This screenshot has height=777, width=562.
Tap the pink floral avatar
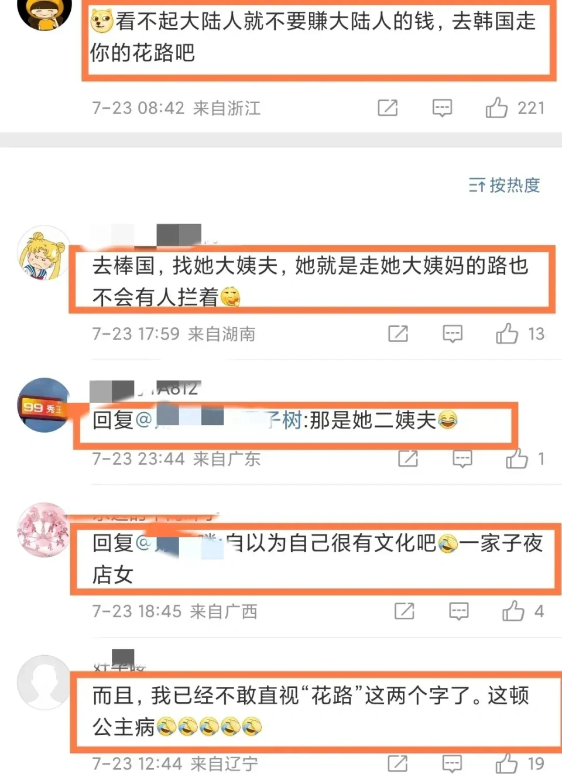pos(44,530)
